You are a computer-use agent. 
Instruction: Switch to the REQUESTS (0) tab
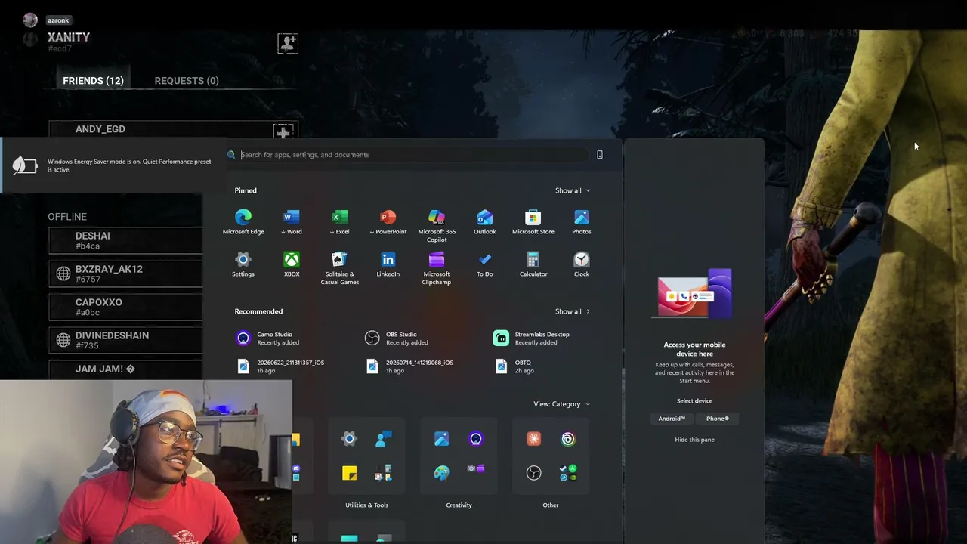point(187,81)
